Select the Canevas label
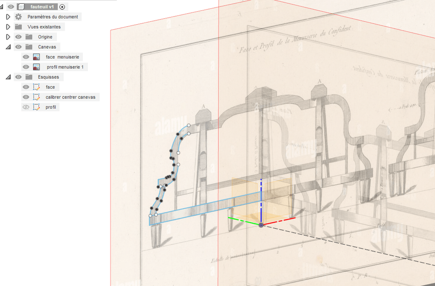Viewport: 435px width, 286px height. point(47,47)
